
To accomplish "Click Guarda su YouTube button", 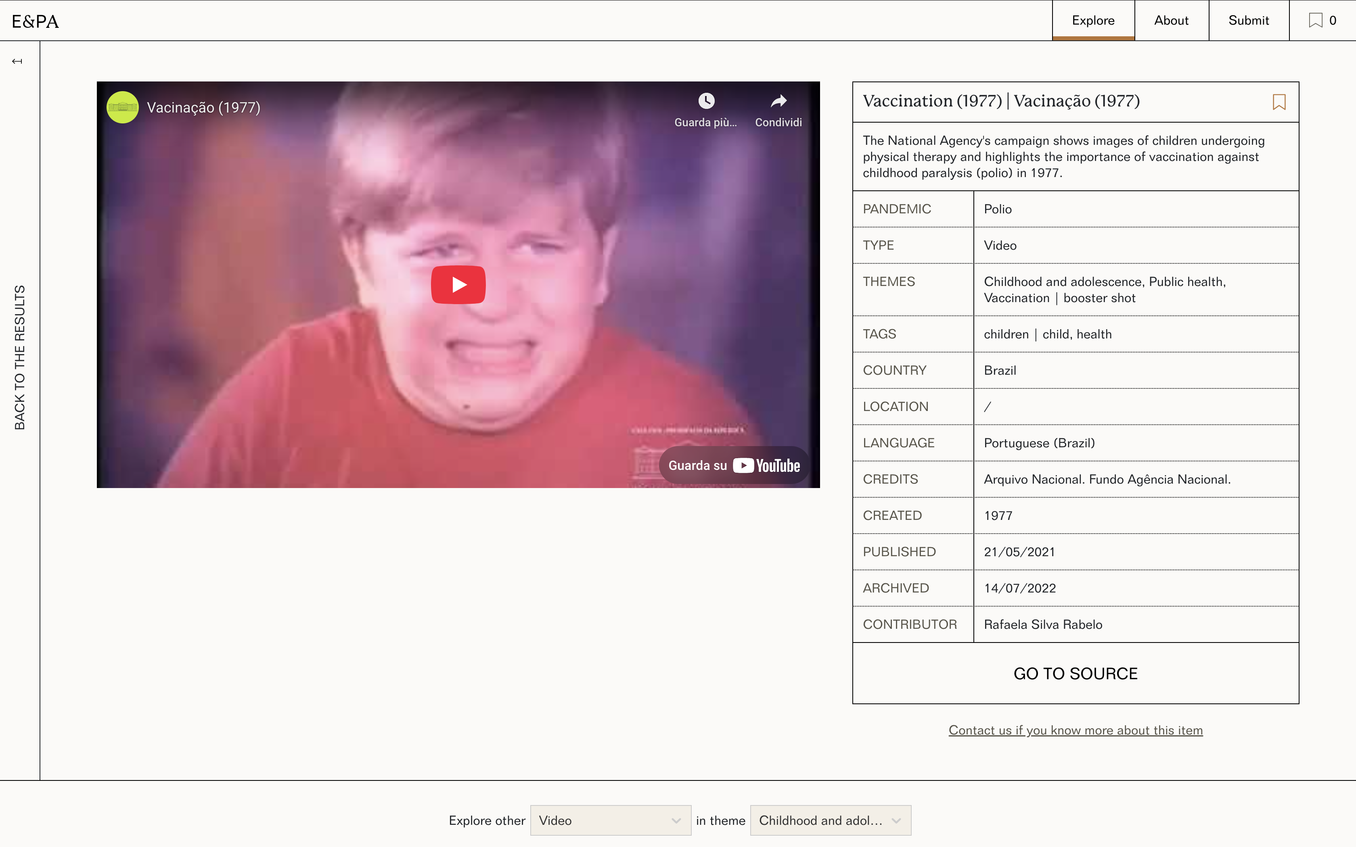I will pyautogui.click(x=734, y=465).
